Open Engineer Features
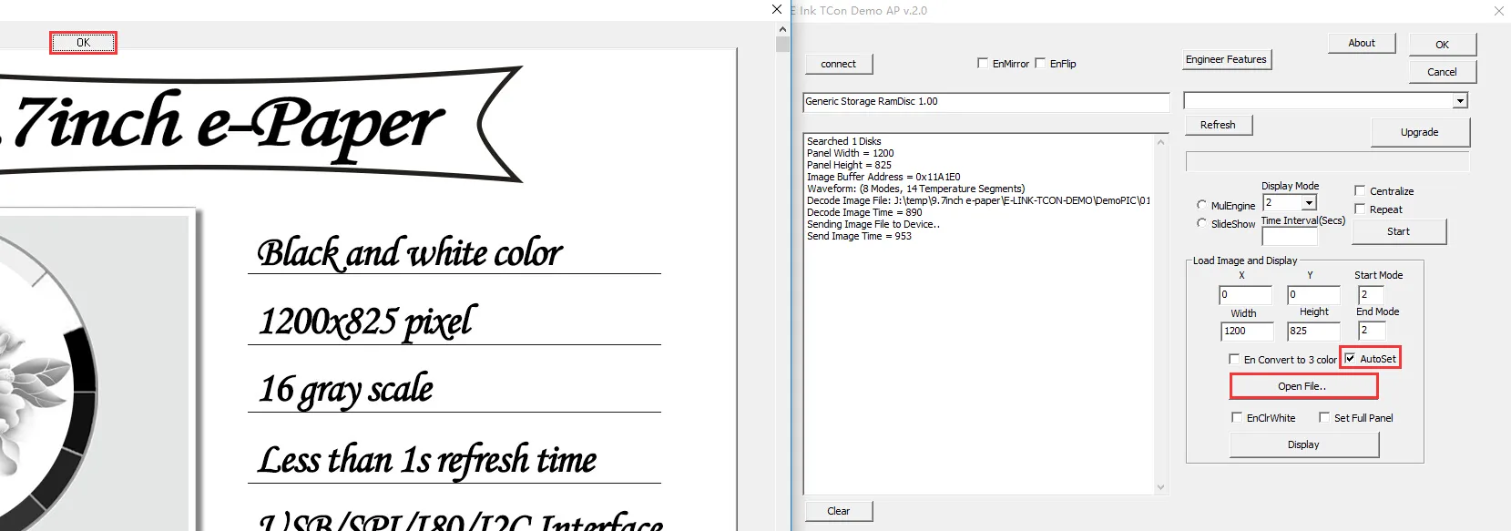This screenshot has width=1511, height=531. (x=1227, y=60)
